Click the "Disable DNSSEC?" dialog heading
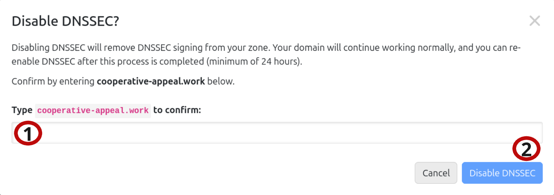This screenshot has width=554, height=195. tap(65, 21)
